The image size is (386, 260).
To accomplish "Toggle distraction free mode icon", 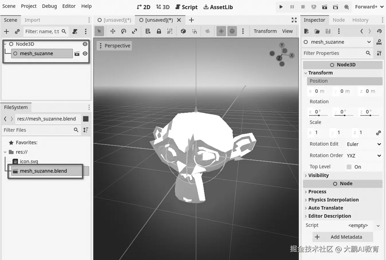I will click(x=294, y=20).
